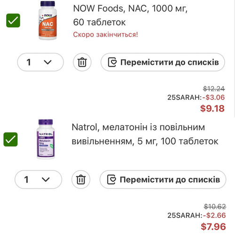Click the 25SARAH promo discount on NAC

coord(196,97)
